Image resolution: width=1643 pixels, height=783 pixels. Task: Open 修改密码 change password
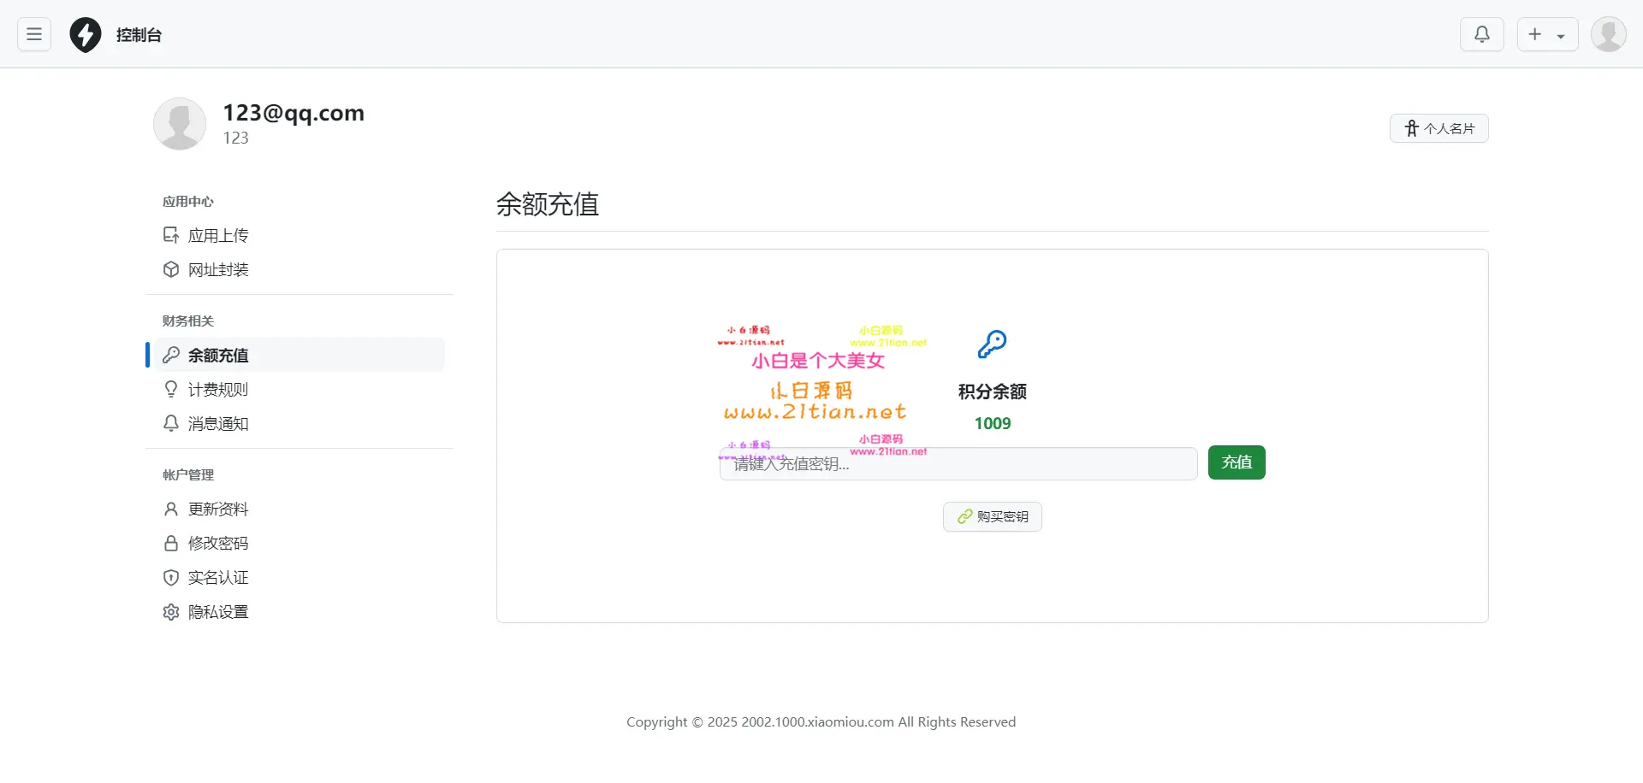(217, 543)
